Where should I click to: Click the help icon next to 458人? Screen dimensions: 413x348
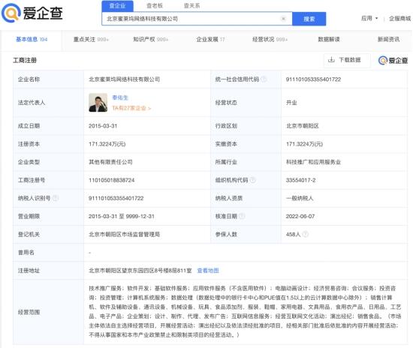tap(306, 234)
